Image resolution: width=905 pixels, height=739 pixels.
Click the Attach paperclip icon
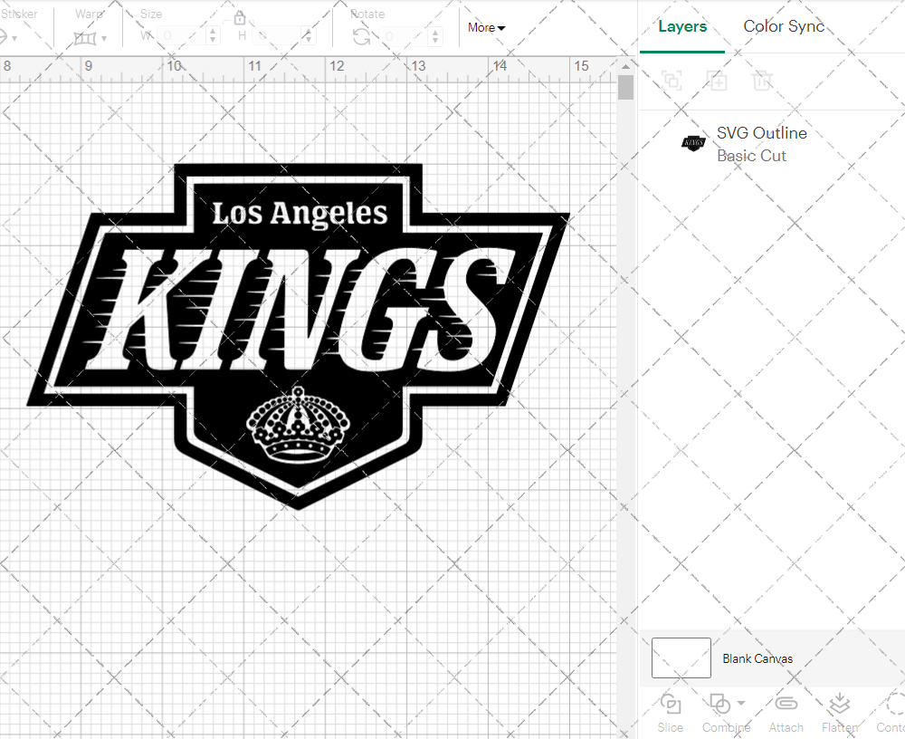tap(786, 705)
